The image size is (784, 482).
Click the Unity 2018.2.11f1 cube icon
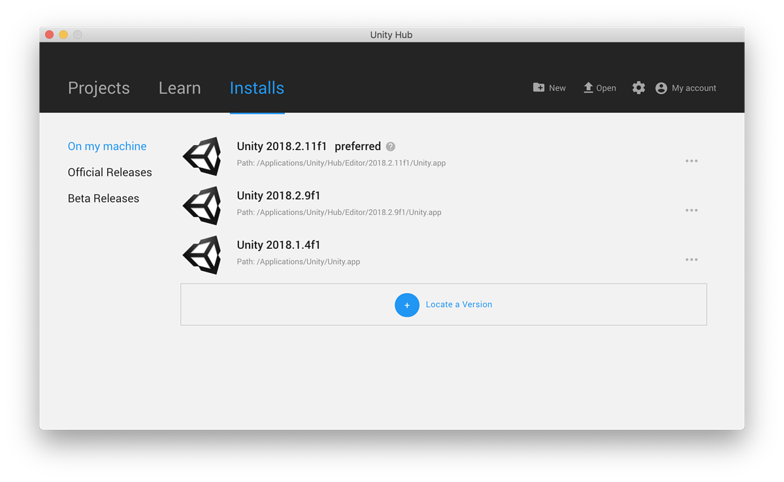[x=201, y=156]
